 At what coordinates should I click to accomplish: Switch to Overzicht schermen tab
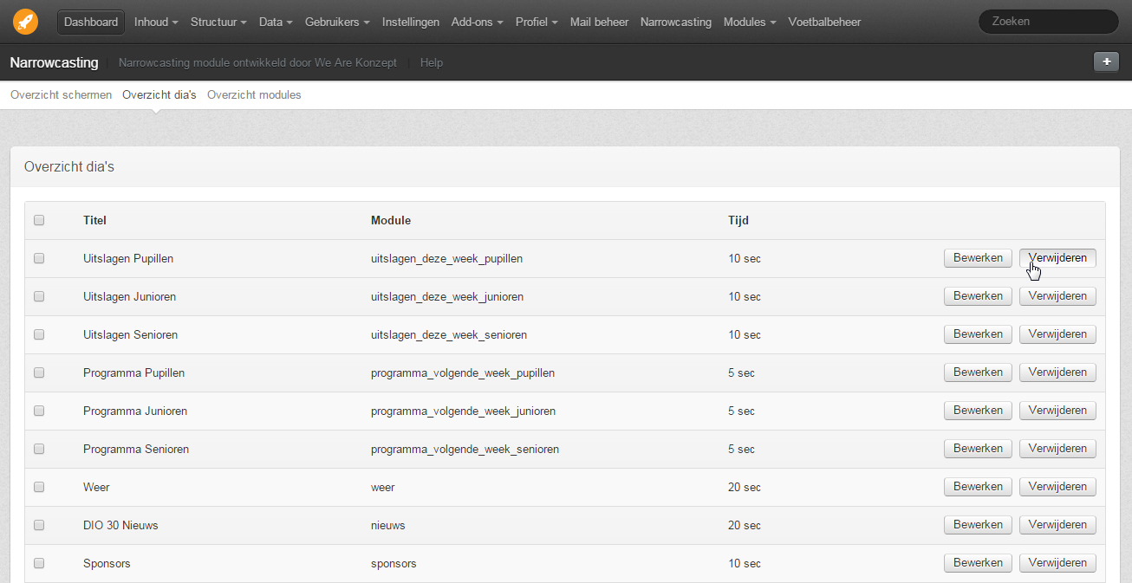point(61,95)
